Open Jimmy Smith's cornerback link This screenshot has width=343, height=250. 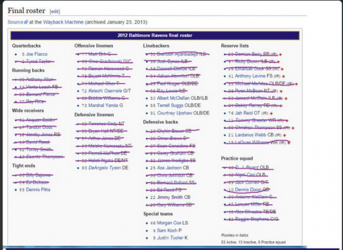point(170,197)
